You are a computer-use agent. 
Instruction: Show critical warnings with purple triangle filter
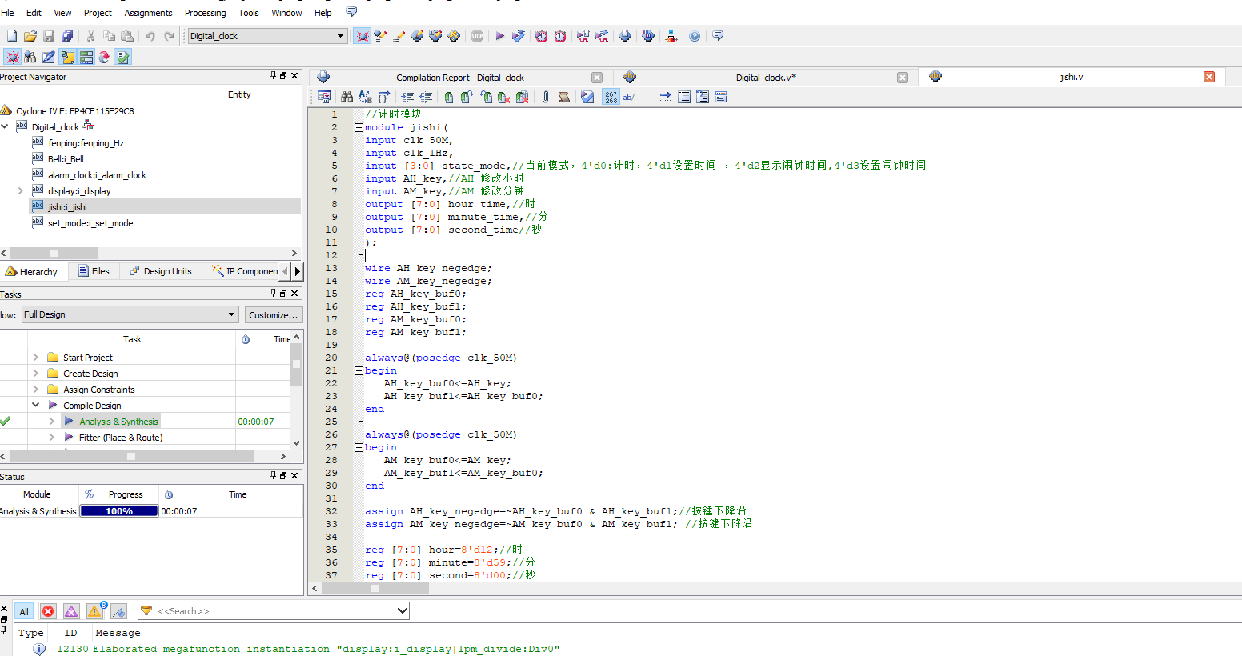click(71, 611)
